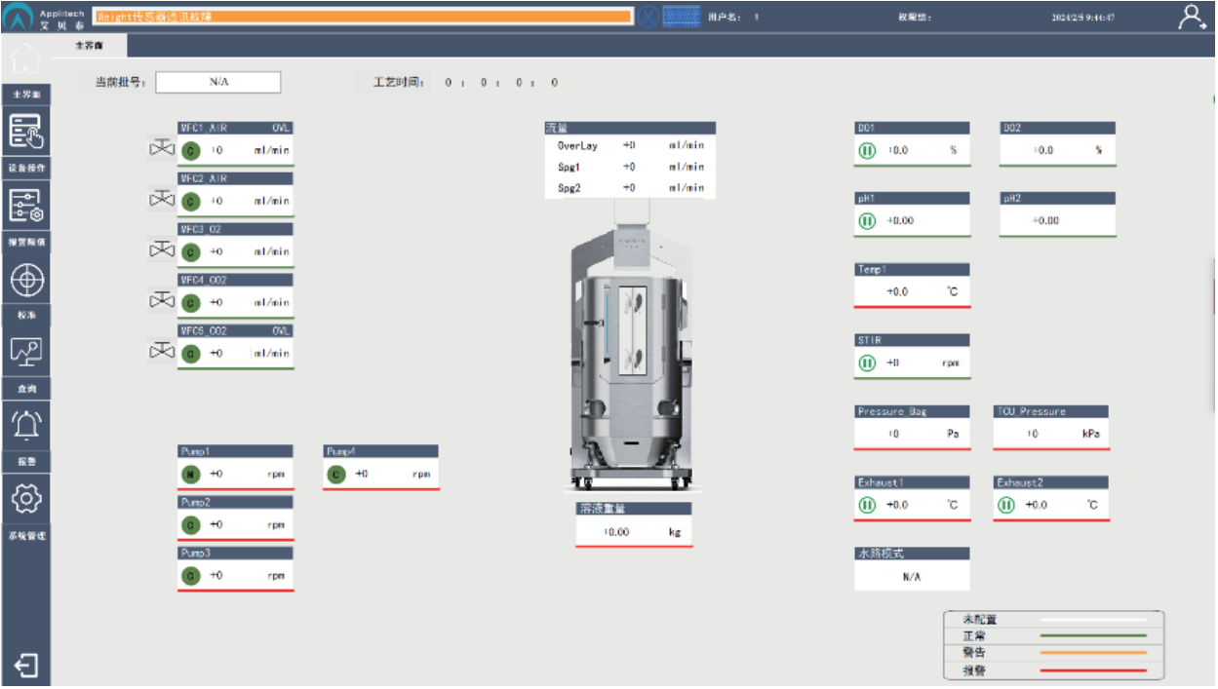
Task: Click the user login icon
Action: pyautogui.click(x=1191, y=17)
